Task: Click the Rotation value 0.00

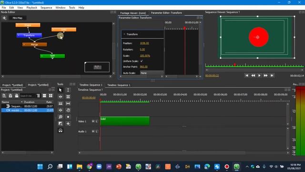Action: click(x=142, y=49)
